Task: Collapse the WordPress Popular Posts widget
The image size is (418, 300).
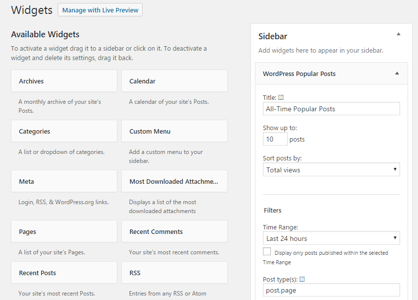Action: (397, 74)
